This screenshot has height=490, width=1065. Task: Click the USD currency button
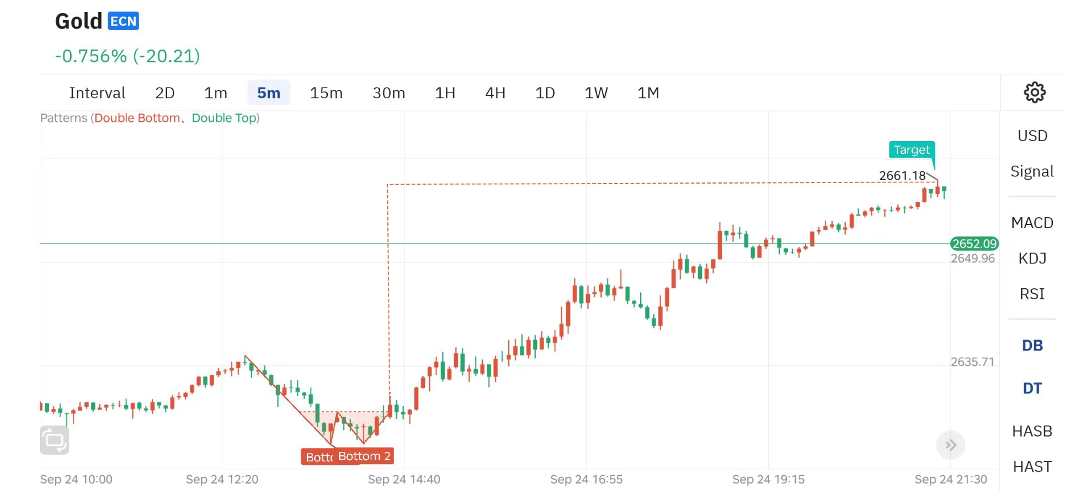tap(1032, 136)
